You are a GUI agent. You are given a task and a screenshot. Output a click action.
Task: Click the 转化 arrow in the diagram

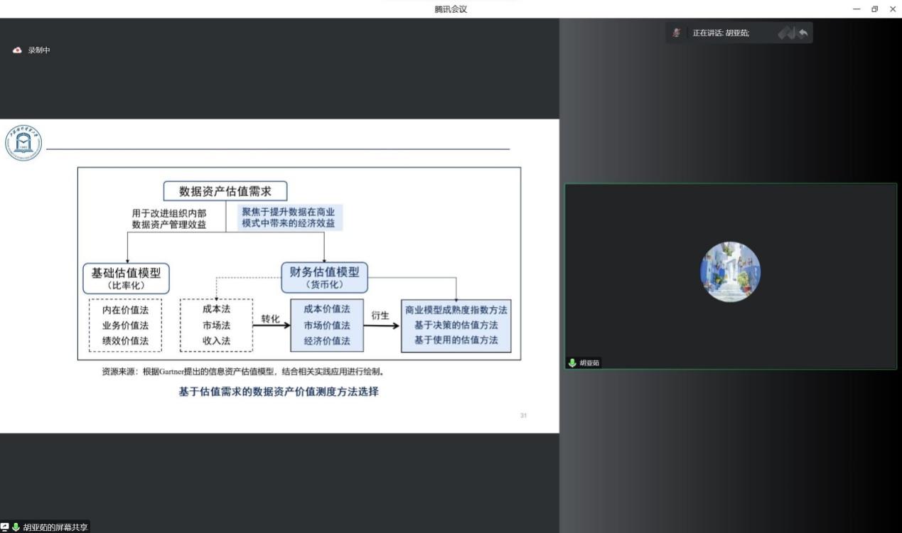[x=271, y=323]
